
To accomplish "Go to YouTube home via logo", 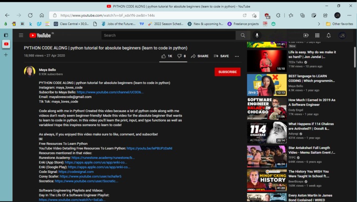I will (x=40, y=35).
